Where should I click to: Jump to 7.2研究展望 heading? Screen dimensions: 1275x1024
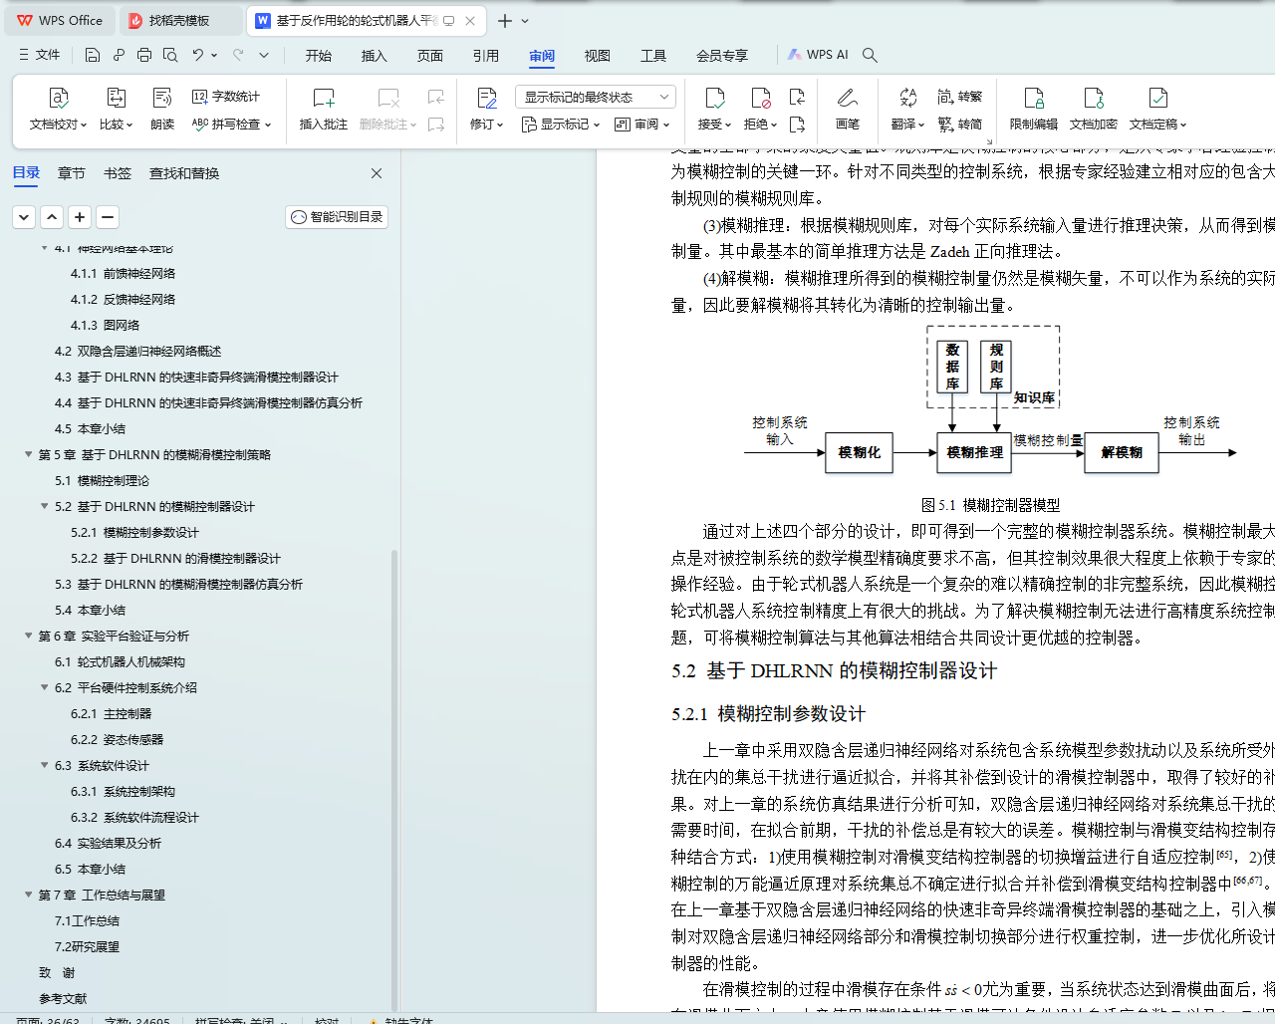(87, 946)
